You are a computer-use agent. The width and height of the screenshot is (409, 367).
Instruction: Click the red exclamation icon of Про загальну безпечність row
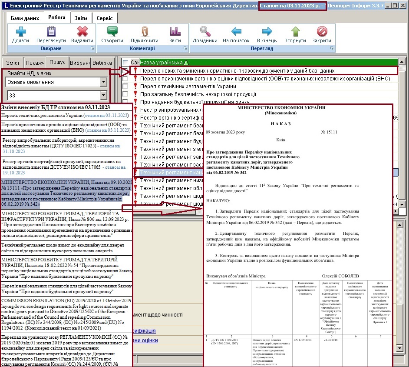135,94
